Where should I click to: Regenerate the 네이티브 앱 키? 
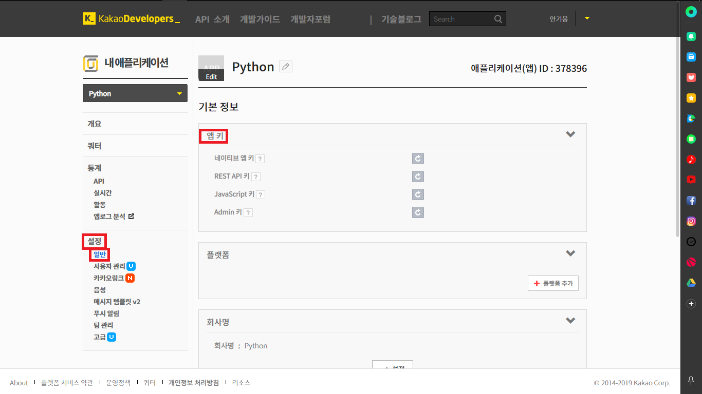point(418,159)
